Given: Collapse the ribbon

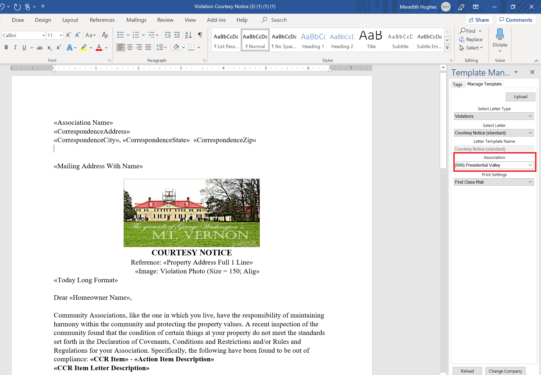Looking at the screenshot, I should (536, 60).
